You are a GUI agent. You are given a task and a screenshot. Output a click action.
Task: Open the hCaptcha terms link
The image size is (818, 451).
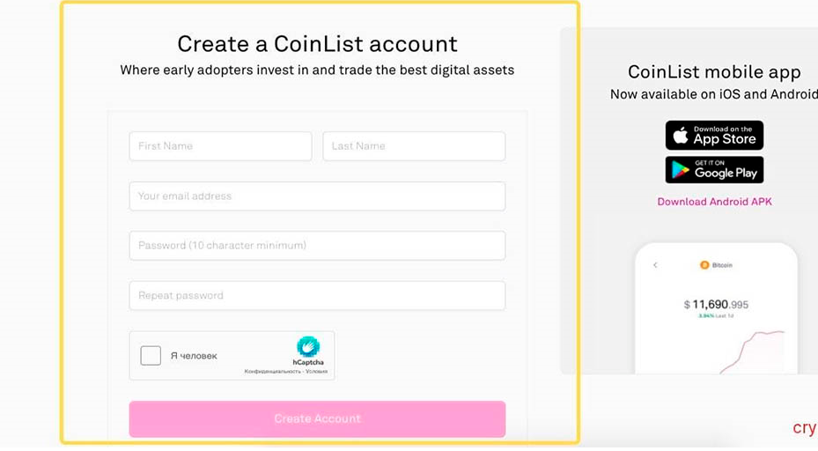(317, 372)
